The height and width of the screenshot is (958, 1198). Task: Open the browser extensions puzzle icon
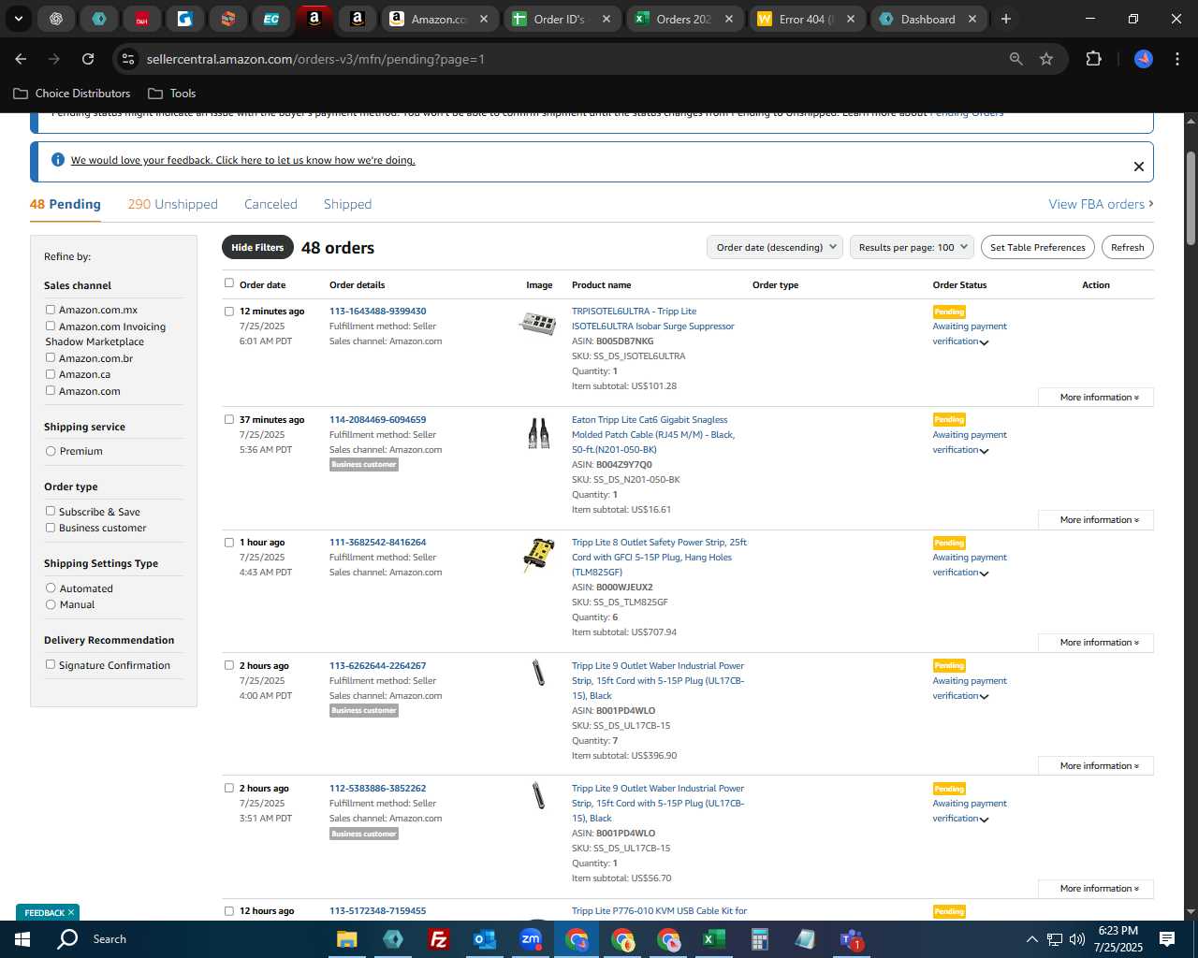[x=1093, y=59]
